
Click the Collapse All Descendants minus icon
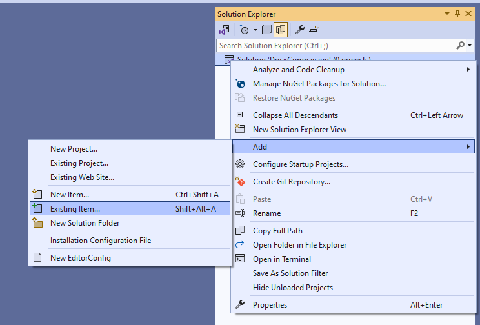point(240,115)
